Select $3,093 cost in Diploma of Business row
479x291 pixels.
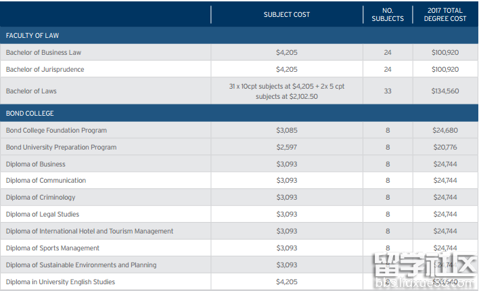[x=287, y=164]
